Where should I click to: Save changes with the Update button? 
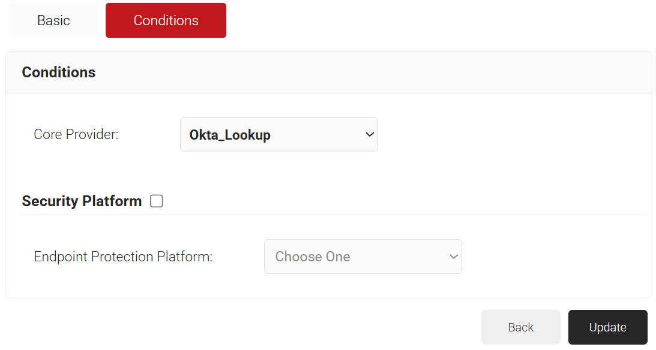(607, 327)
